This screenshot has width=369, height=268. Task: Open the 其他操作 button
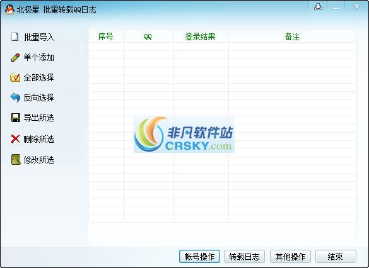click(x=290, y=256)
